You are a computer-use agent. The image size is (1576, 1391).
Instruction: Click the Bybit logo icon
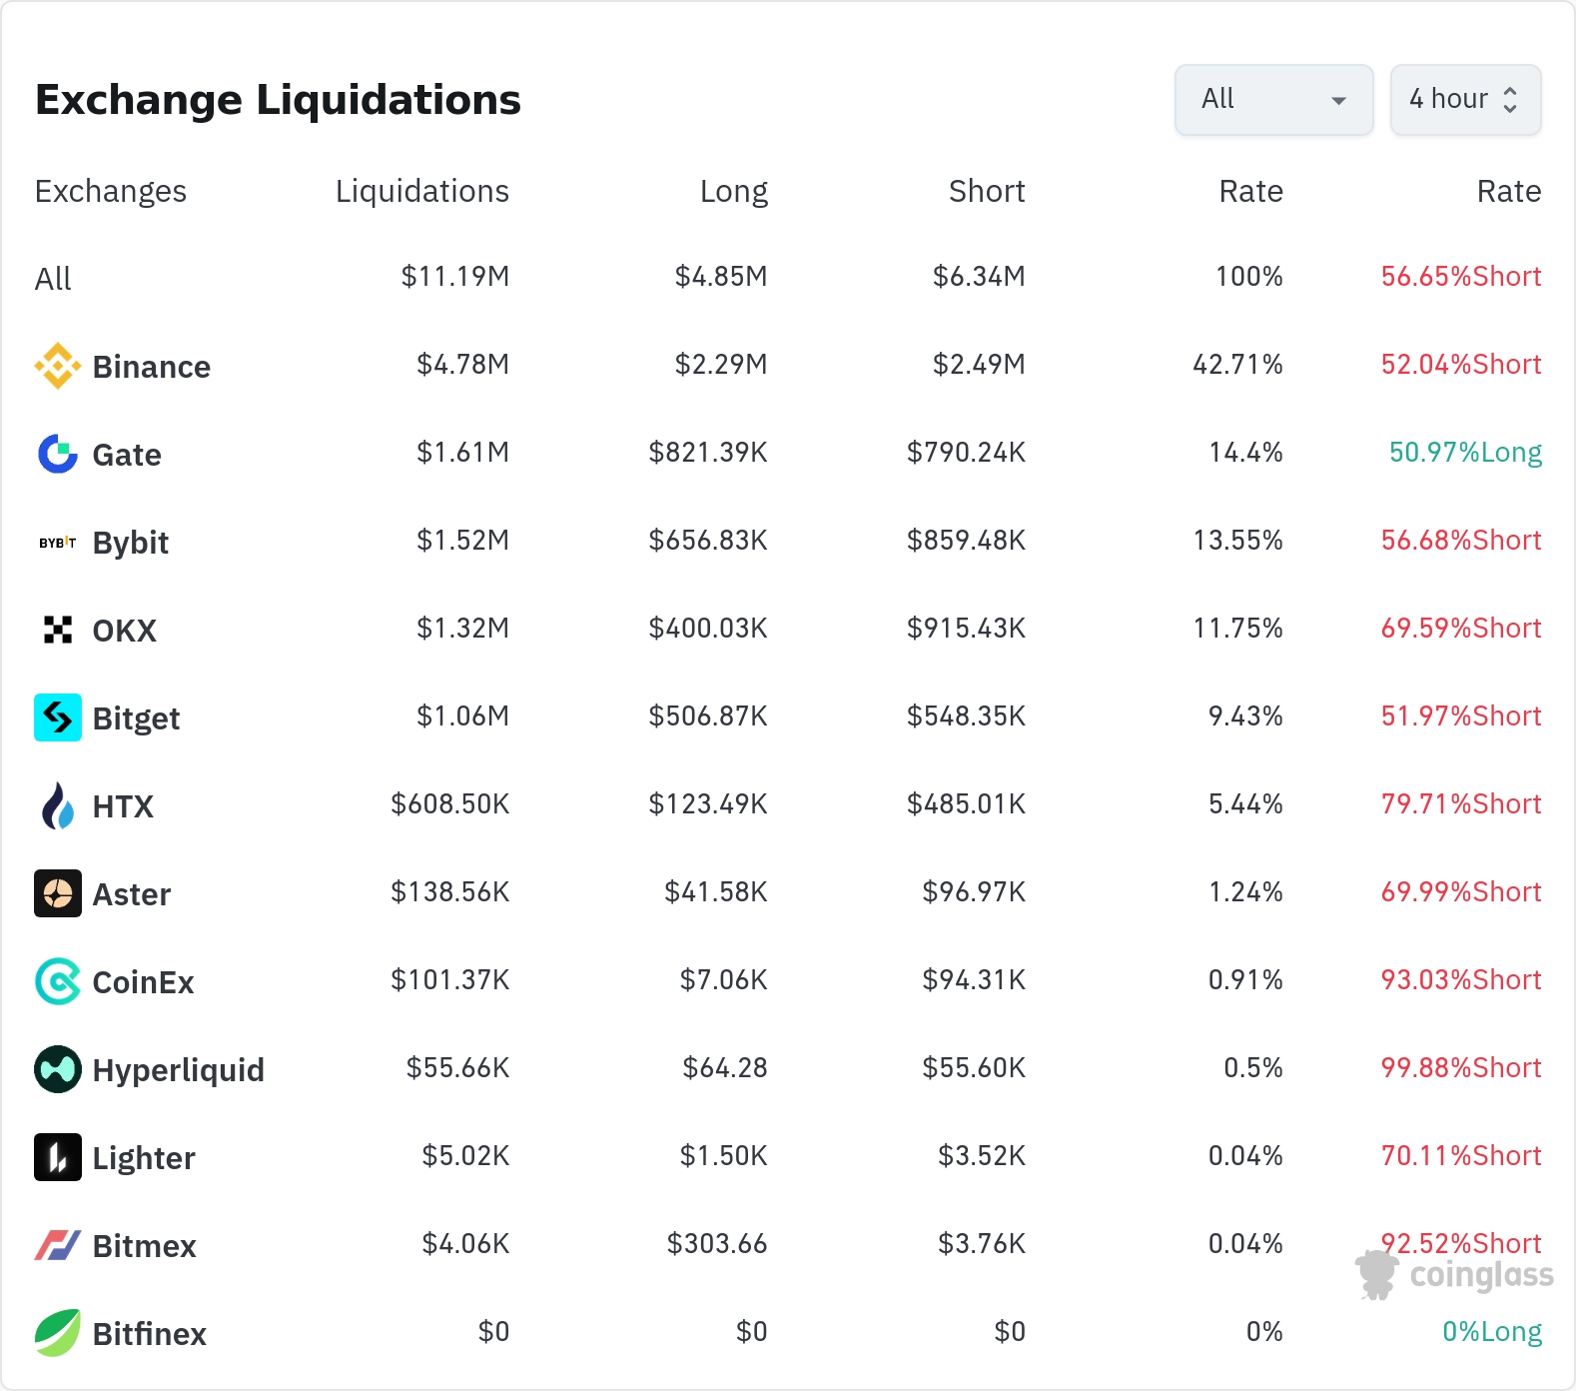click(58, 543)
